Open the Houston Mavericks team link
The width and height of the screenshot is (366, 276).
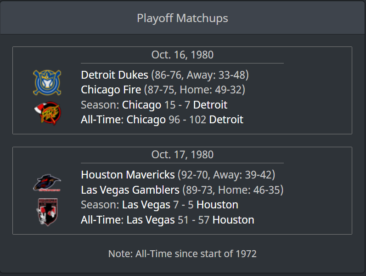[128, 175]
